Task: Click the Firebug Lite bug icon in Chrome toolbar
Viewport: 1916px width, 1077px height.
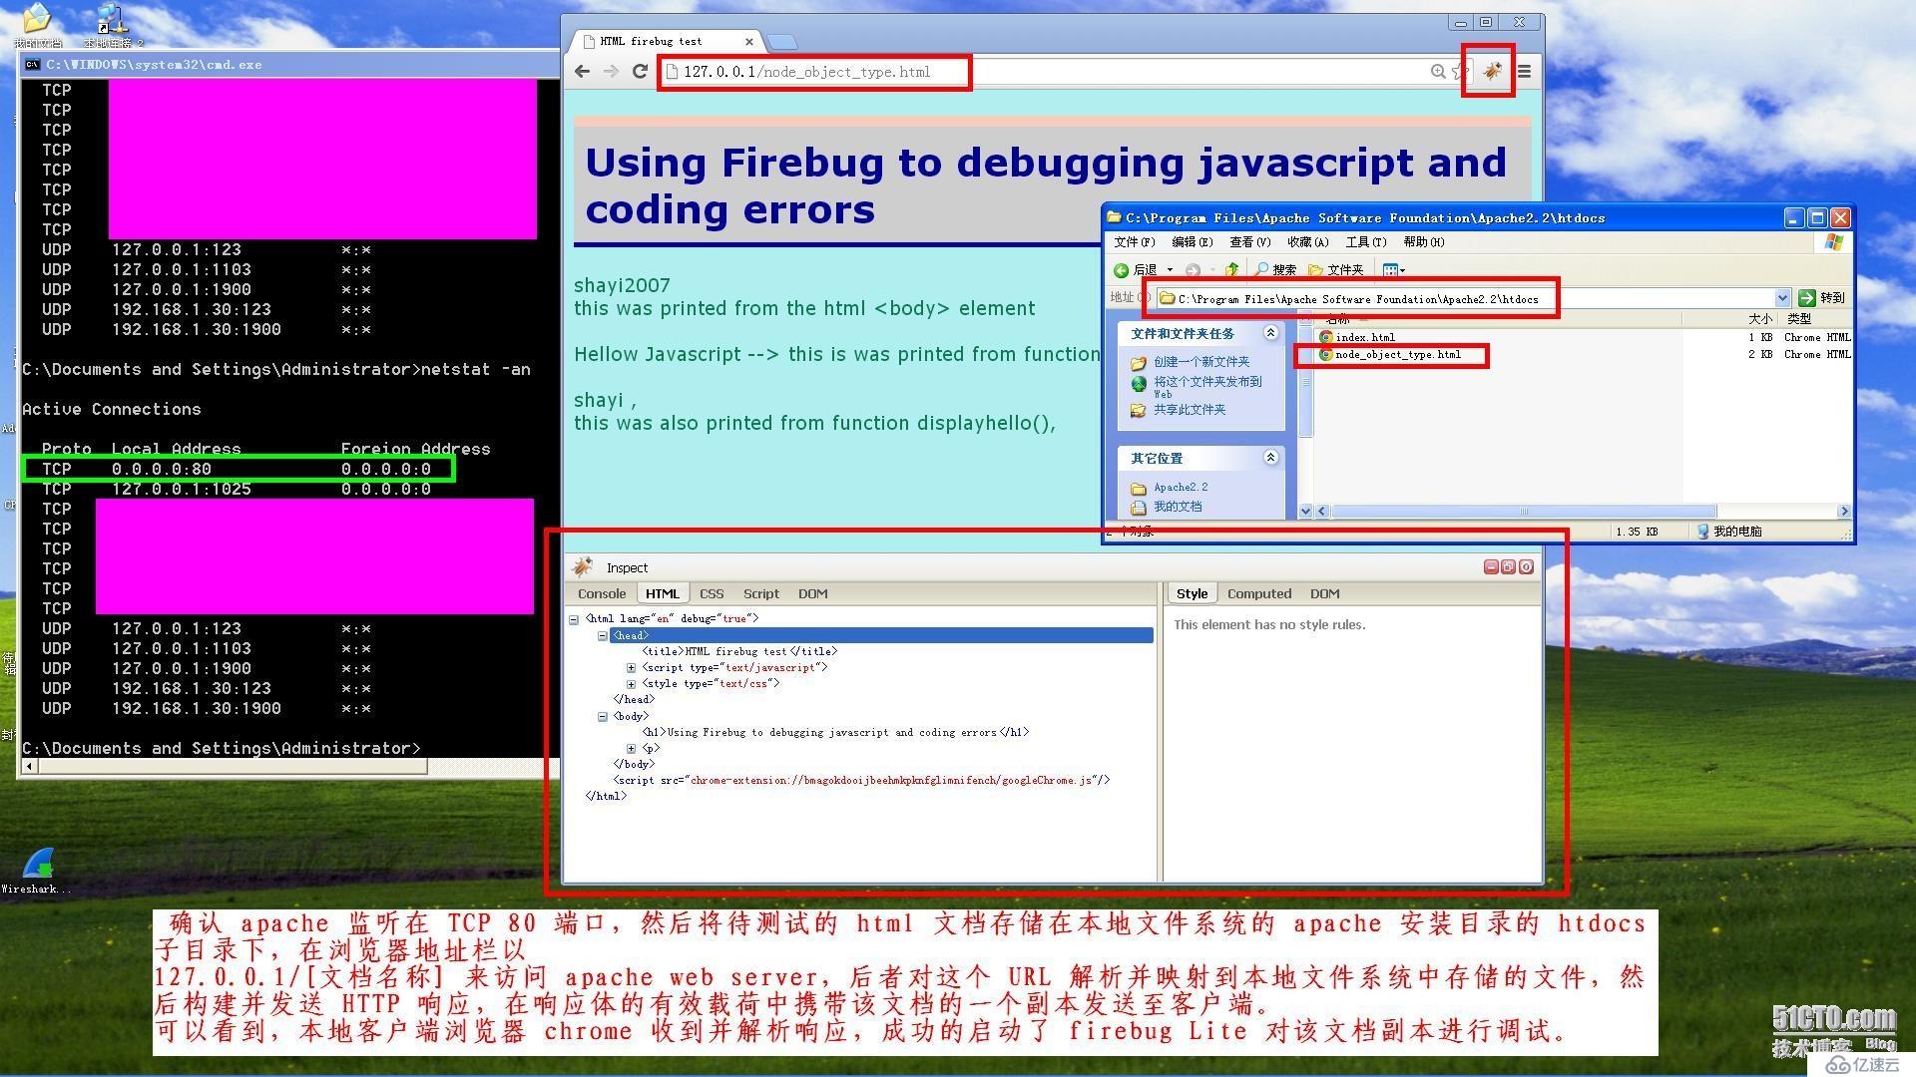Action: tap(1492, 71)
